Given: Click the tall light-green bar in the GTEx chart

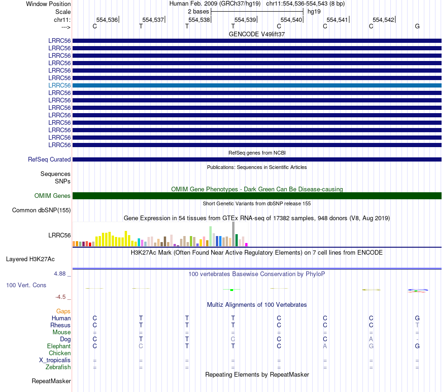Looking at the screenshot, I should (211, 237).
